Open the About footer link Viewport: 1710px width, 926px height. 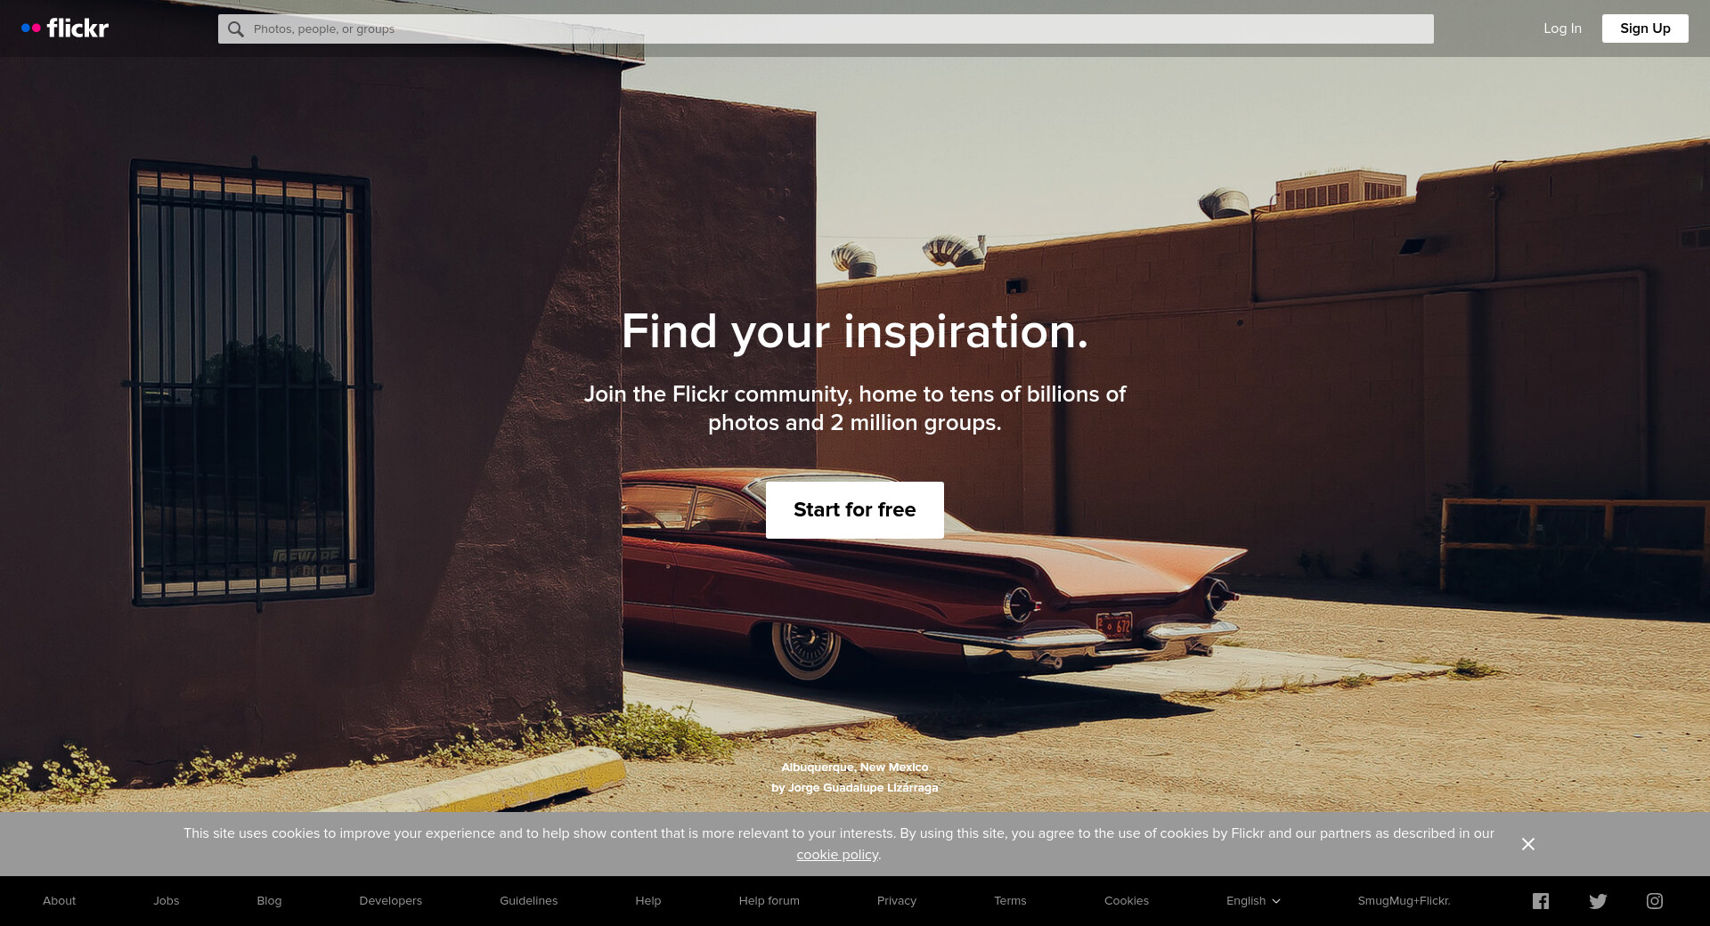[60, 901]
